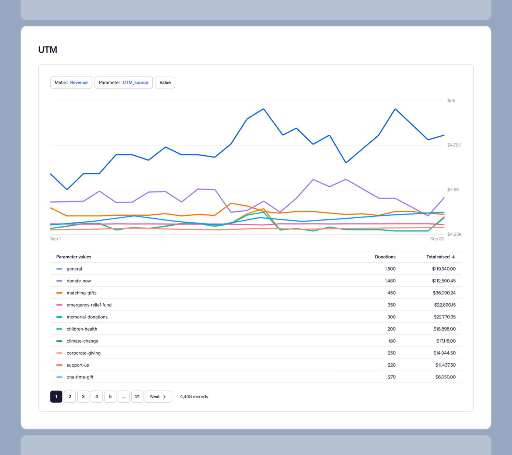Image resolution: width=512 pixels, height=455 pixels.
Task: Select the memorial-donations table row
Action: tap(256, 317)
